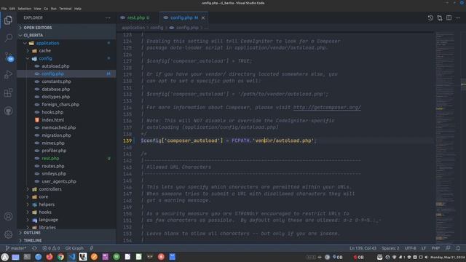The width and height of the screenshot is (466, 262).
Task: Click the config breadcrumb segment
Action: point(157,28)
